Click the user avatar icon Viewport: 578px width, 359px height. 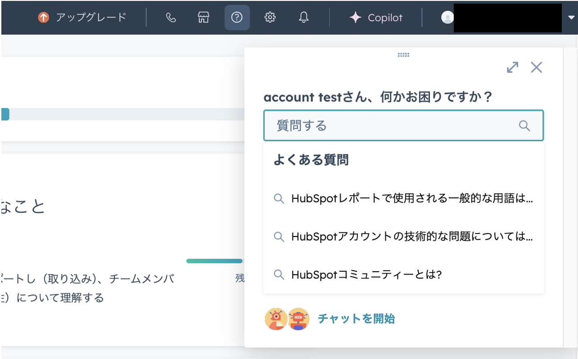pyautogui.click(x=447, y=18)
